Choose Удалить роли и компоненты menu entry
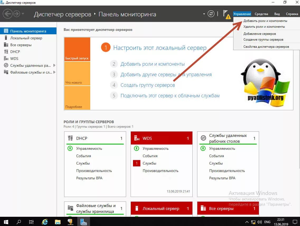This screenshot has height=226, width=300. [264, 27]
